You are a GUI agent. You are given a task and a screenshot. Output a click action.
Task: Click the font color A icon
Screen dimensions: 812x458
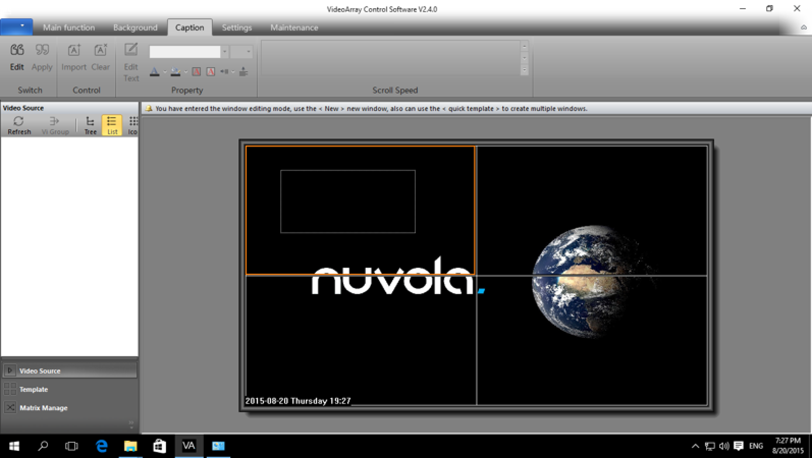click(x=154, y=72)
